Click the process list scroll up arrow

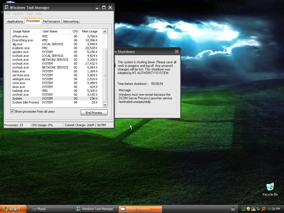pyautogui.click(x=105, y=31)
